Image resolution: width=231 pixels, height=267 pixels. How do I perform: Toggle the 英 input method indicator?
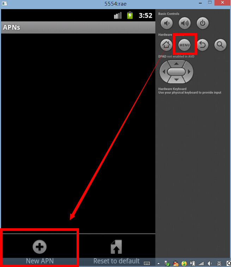click(x=219, y=263)
